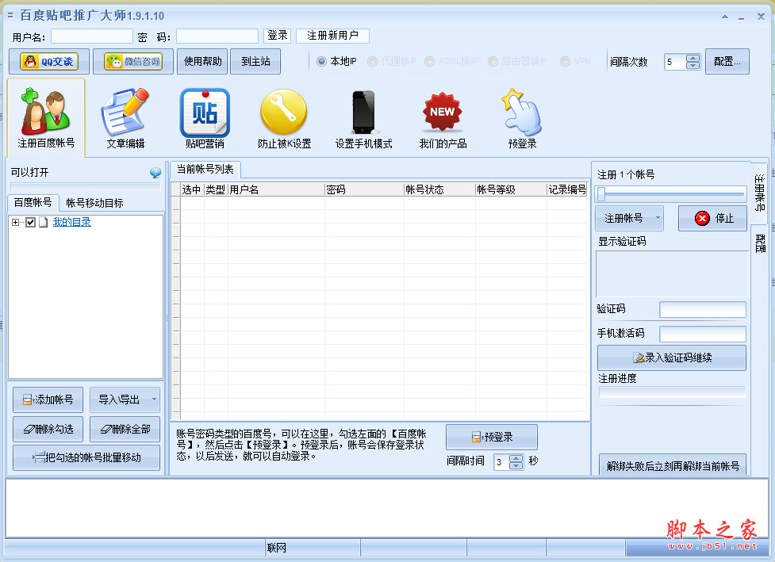
Task: Select the 代理换IP radio option
Action: click(374, 61)
